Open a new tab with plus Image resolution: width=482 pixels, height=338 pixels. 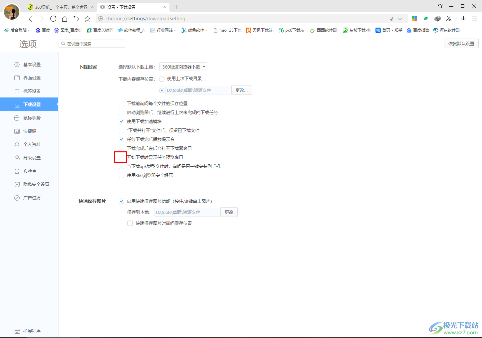point(176,7)
